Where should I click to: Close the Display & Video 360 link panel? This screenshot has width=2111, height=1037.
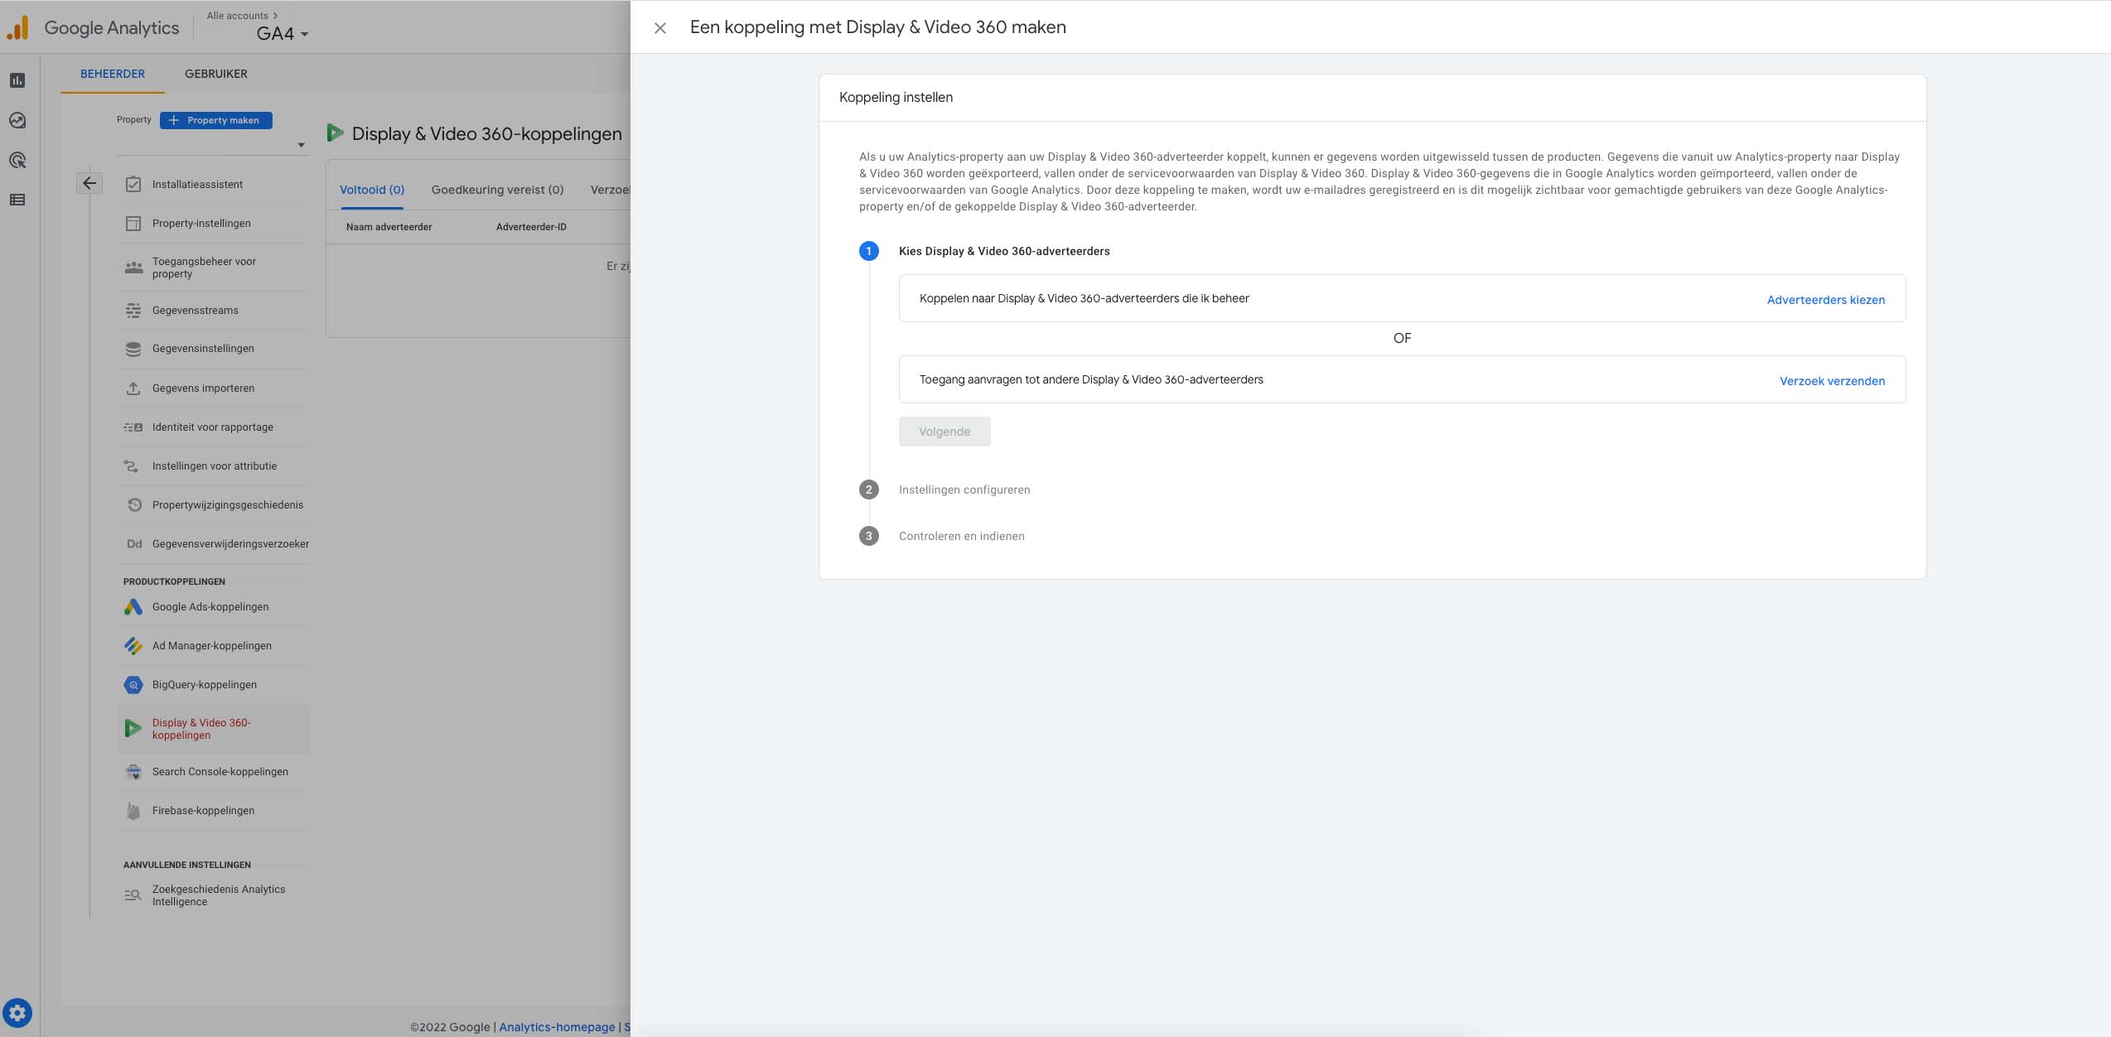click(660, 28)
